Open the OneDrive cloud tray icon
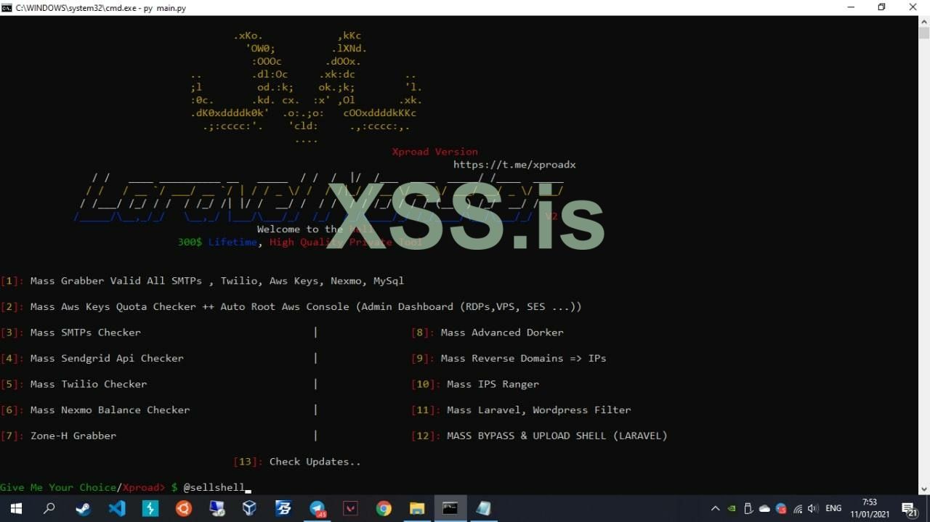 pyautogui.click(x=764, y=508)
